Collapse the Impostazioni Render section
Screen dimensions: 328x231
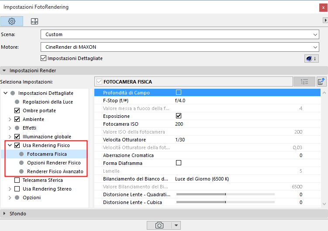pyautogui.click(x=4, y=70)
